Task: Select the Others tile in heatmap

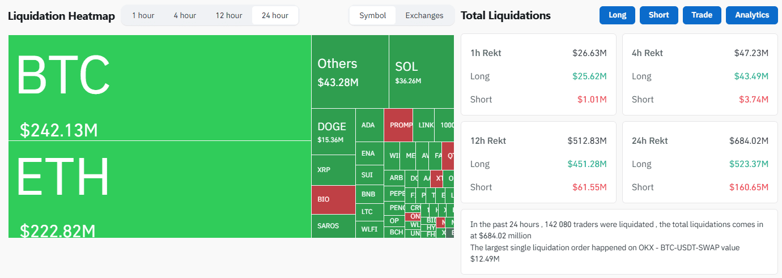Action: click(x=350, y=71)
